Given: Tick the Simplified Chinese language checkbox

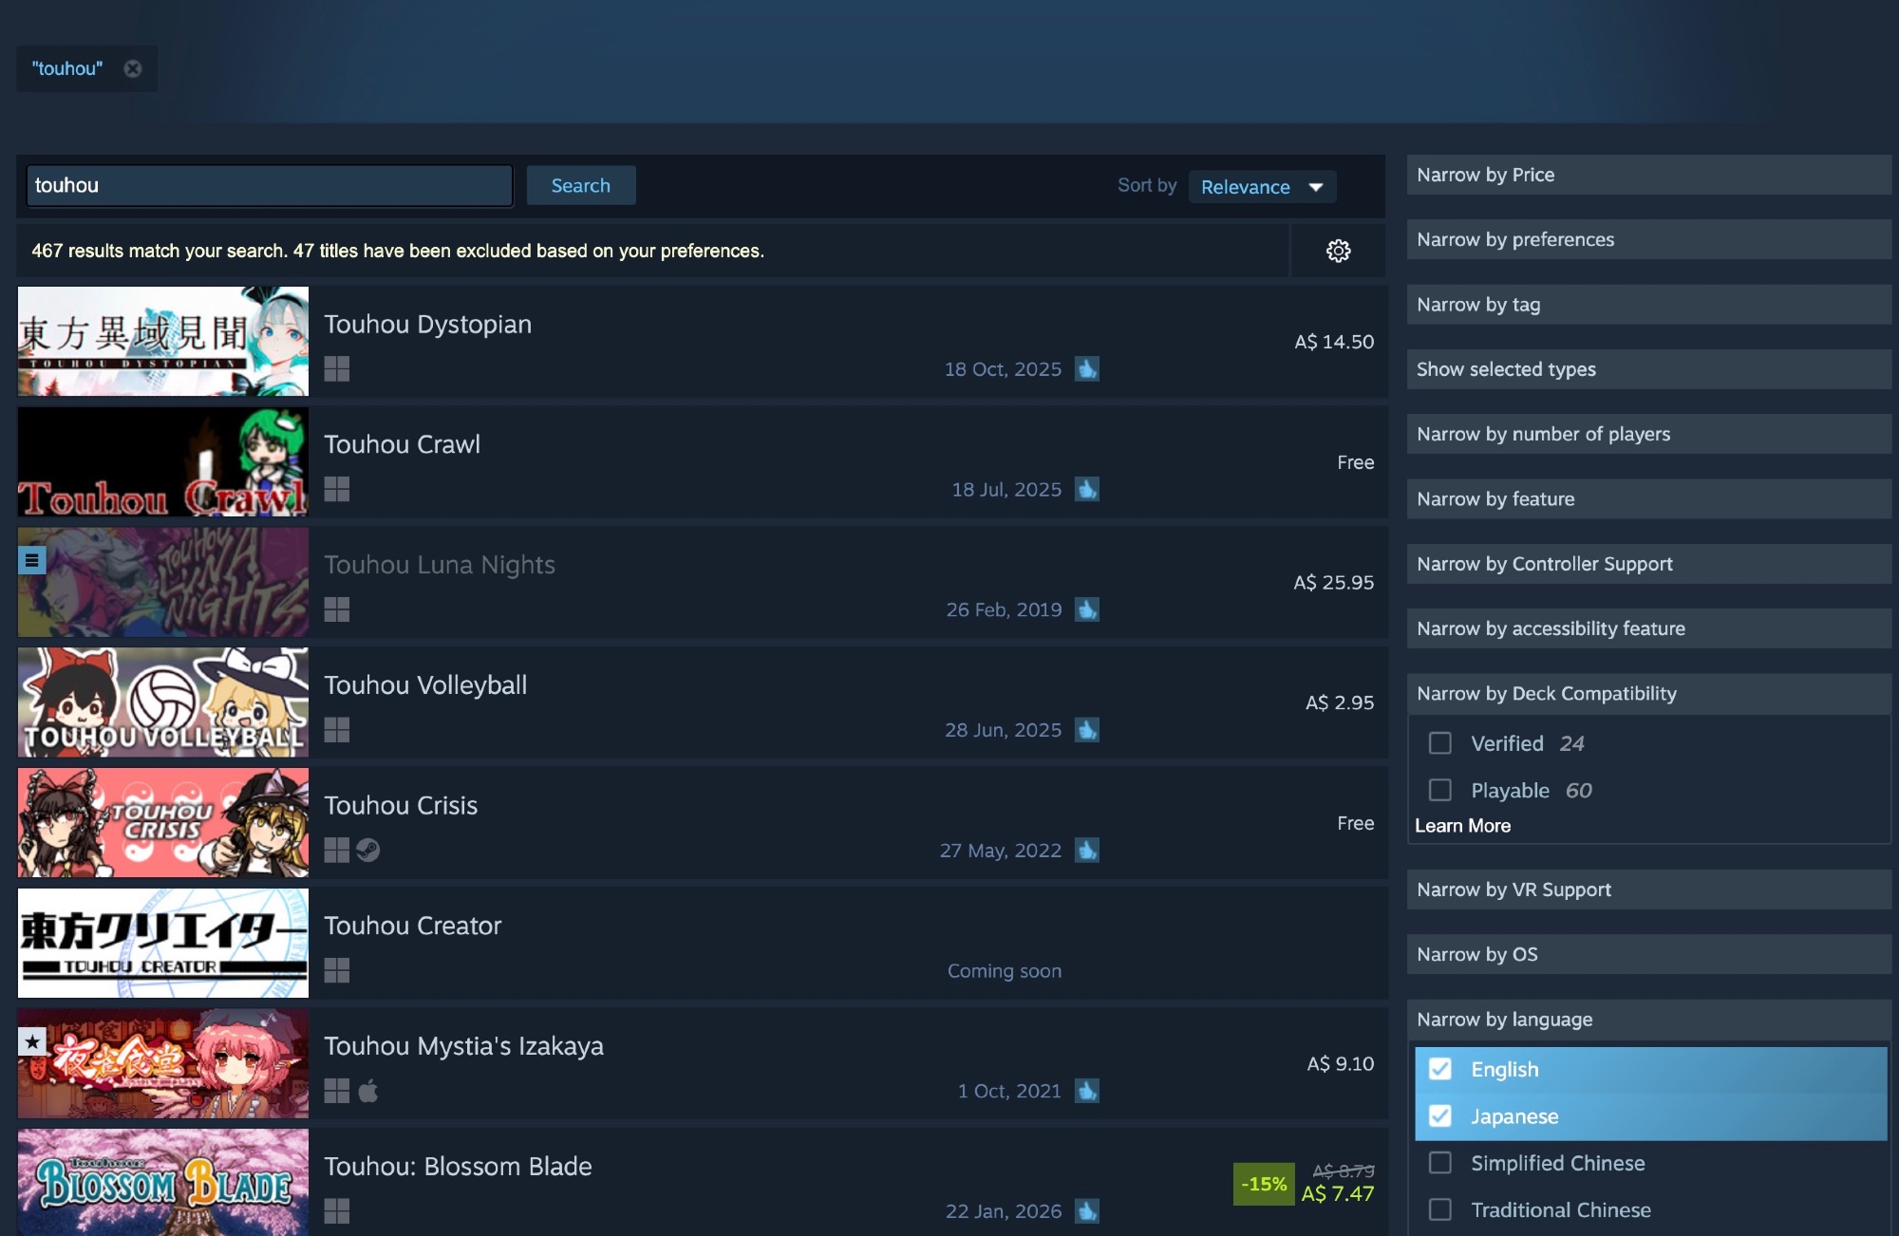Looking at the screenshot, I should pos(1440,1163).
